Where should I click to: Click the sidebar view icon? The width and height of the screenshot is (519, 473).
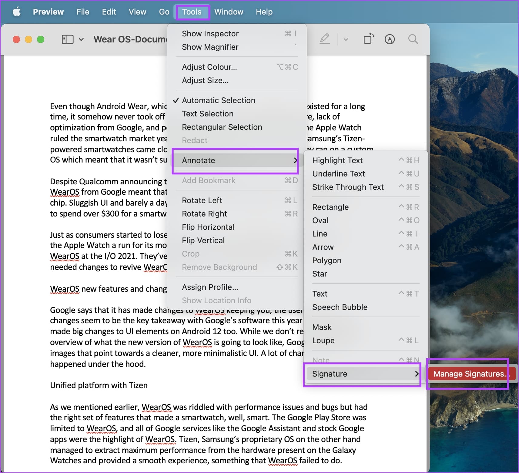(x=68, y=39)
